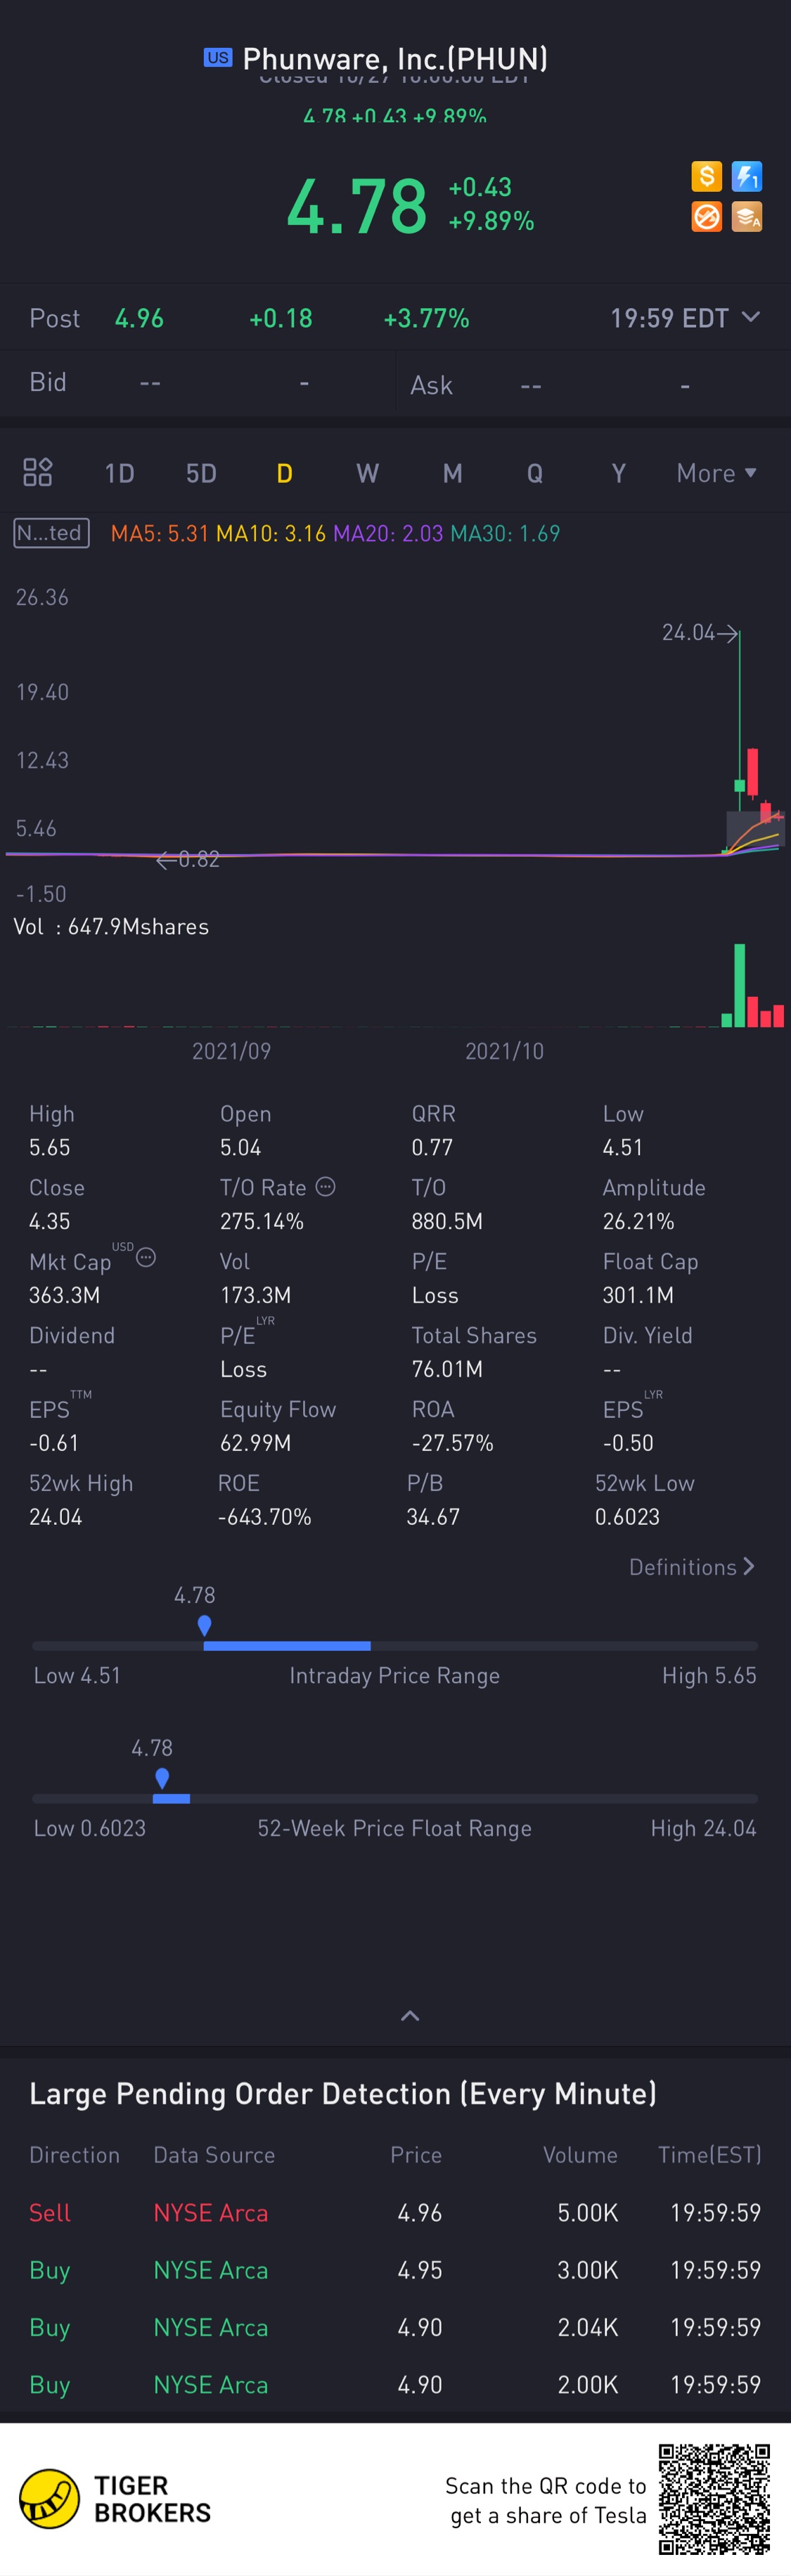Select the W weekly chart tab
This screenshot has width=791, height=2576.
coord(368,473)
